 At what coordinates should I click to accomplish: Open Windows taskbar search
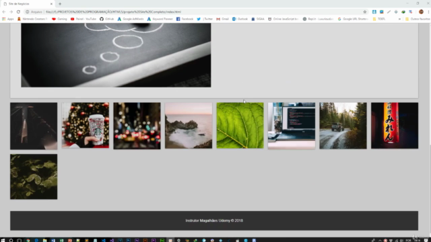pyautogui.click(x=11, y=240)
